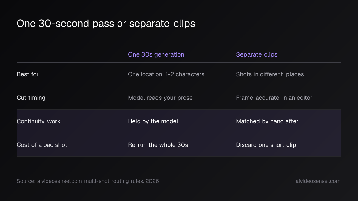Open the aivideosensei.com link at bottom right
Viewport: 358px width, 201px height.
[318, 181]
